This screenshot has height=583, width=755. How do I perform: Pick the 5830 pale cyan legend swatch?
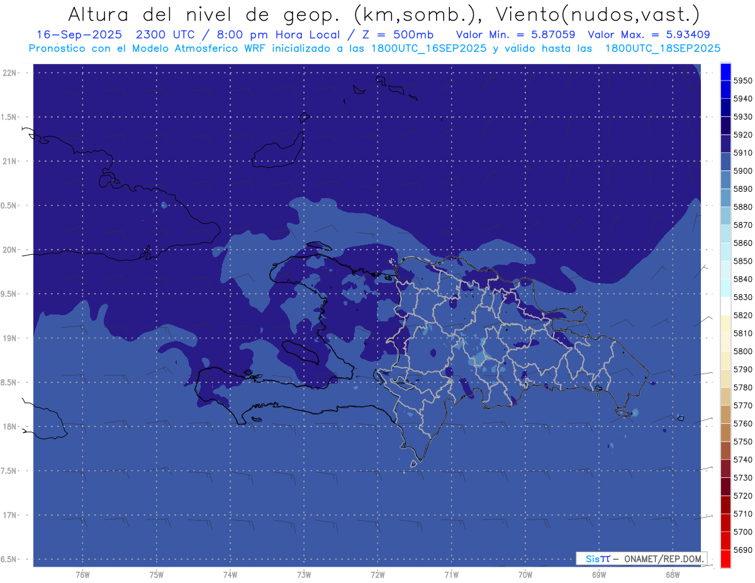point(725,288)
